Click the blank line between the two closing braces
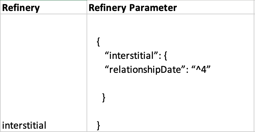255x132 pixels. tap(171, 112)
